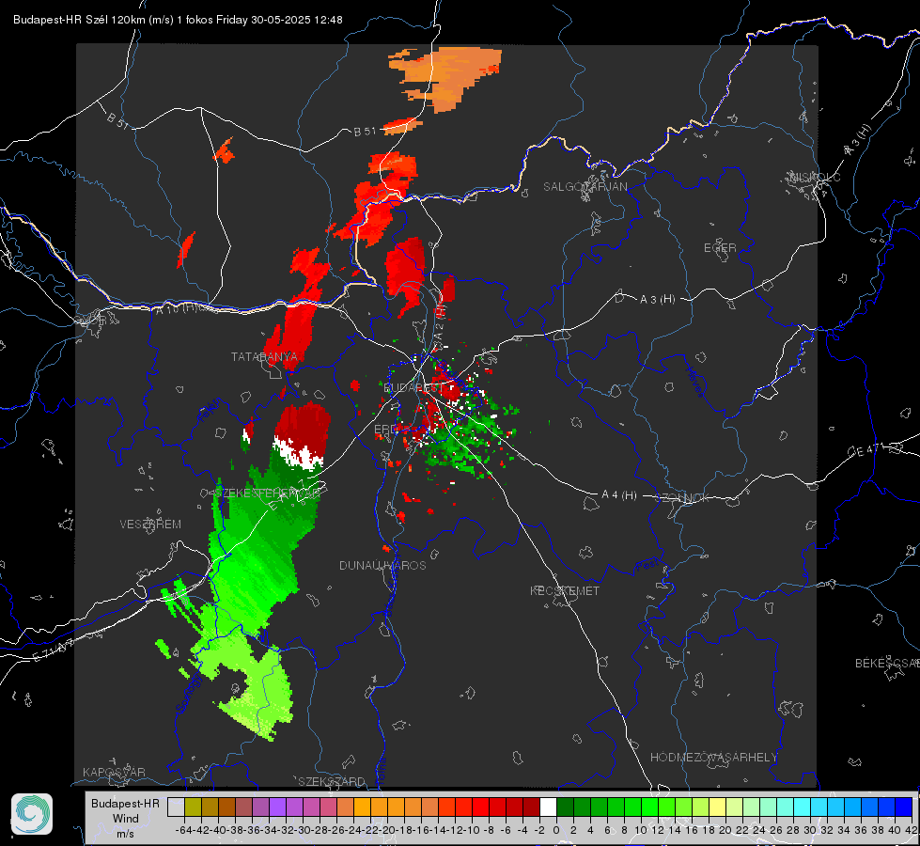
Task: Select the blue Pest county label
Action: point(647,566)
